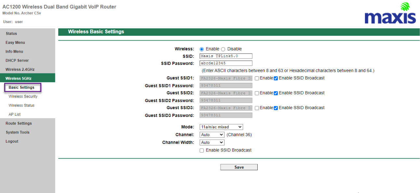Uncheck Guest SSID2 Enable SSID Broadcast
The image size is (420, 193).
coord(276,93)
